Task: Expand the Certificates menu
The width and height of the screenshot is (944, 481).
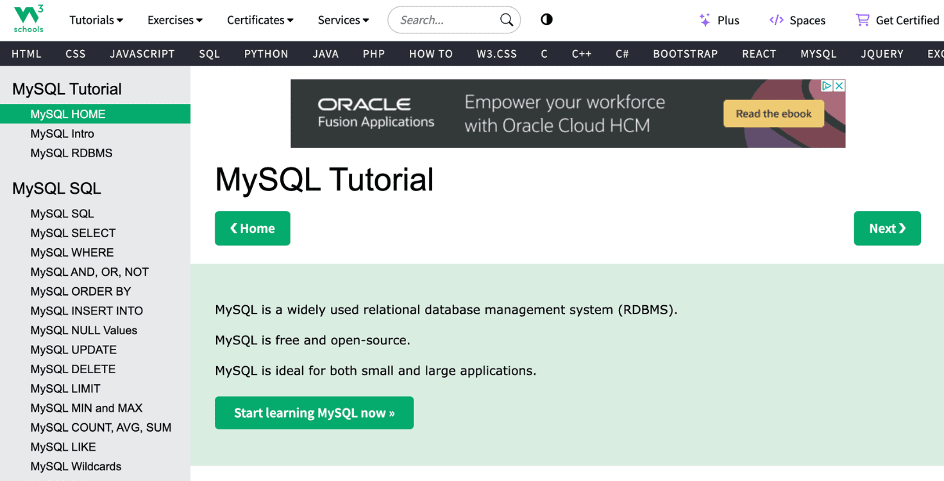Action: pos(260,20)
